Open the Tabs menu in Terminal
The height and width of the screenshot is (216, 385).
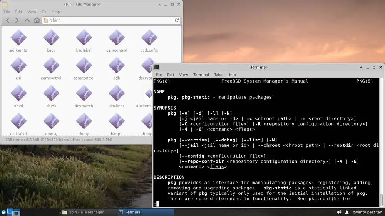218,75
